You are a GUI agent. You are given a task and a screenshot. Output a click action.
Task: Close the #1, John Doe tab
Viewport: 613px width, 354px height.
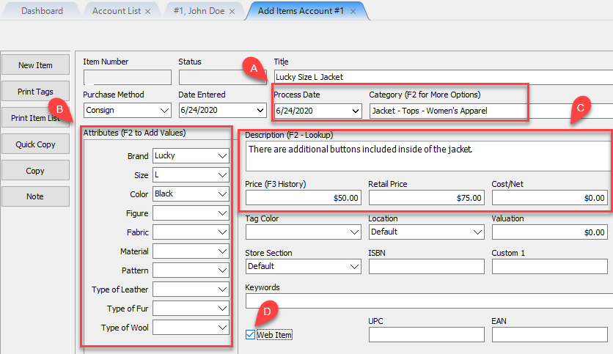232,12
